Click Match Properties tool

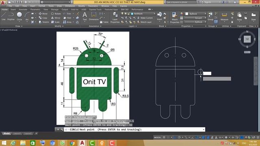175,17
